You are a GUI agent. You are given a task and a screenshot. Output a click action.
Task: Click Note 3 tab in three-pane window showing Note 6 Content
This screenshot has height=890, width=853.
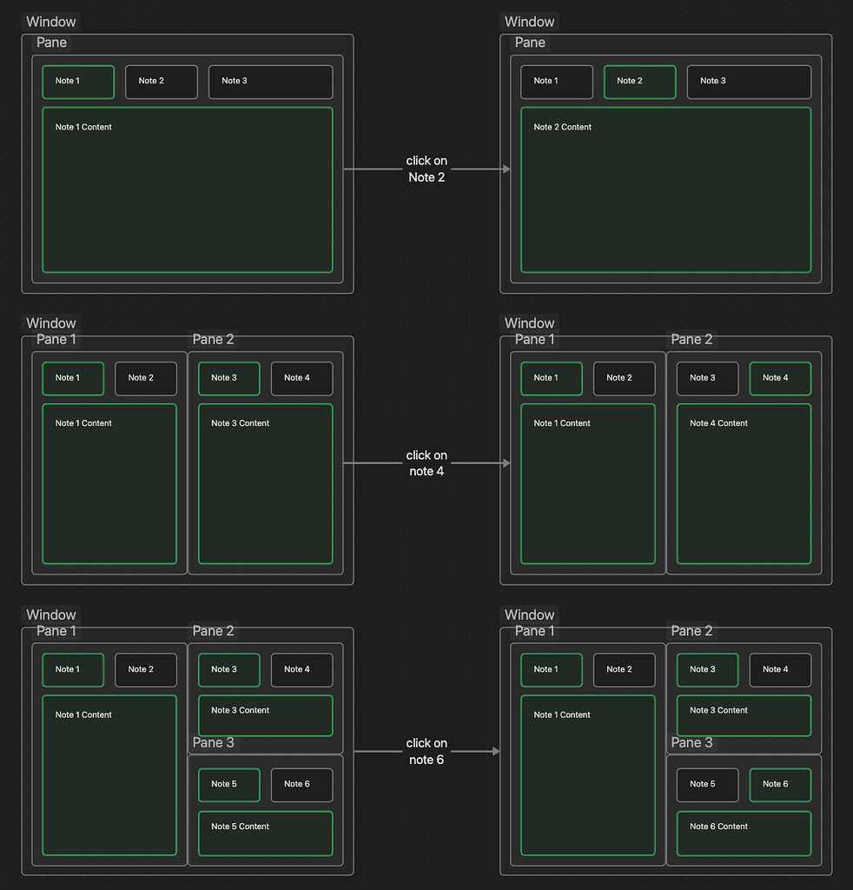click(x=708, y=670)
